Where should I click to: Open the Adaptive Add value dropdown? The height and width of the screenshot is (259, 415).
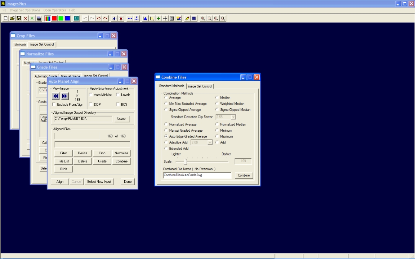click(210, 142)
